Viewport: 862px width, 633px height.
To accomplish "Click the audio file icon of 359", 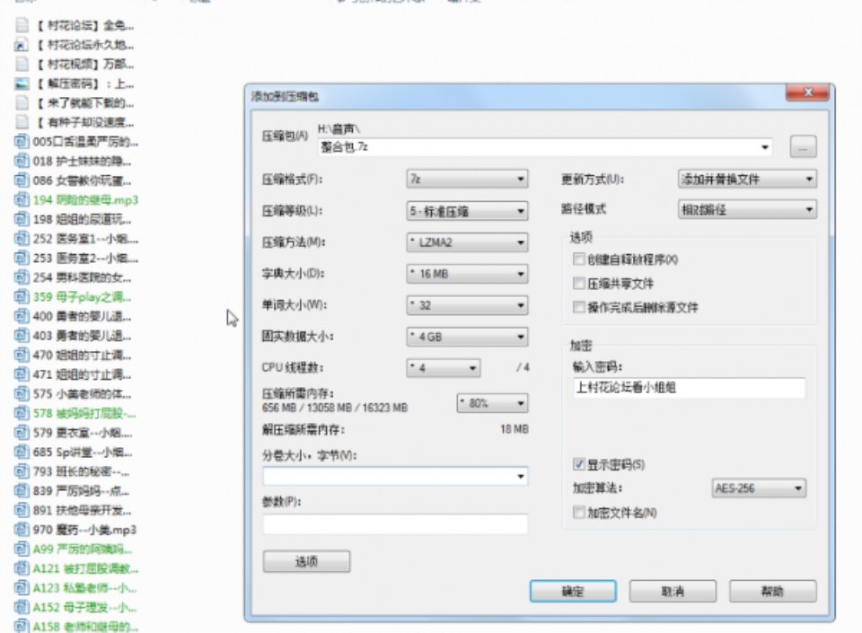I will click(22, 296).
